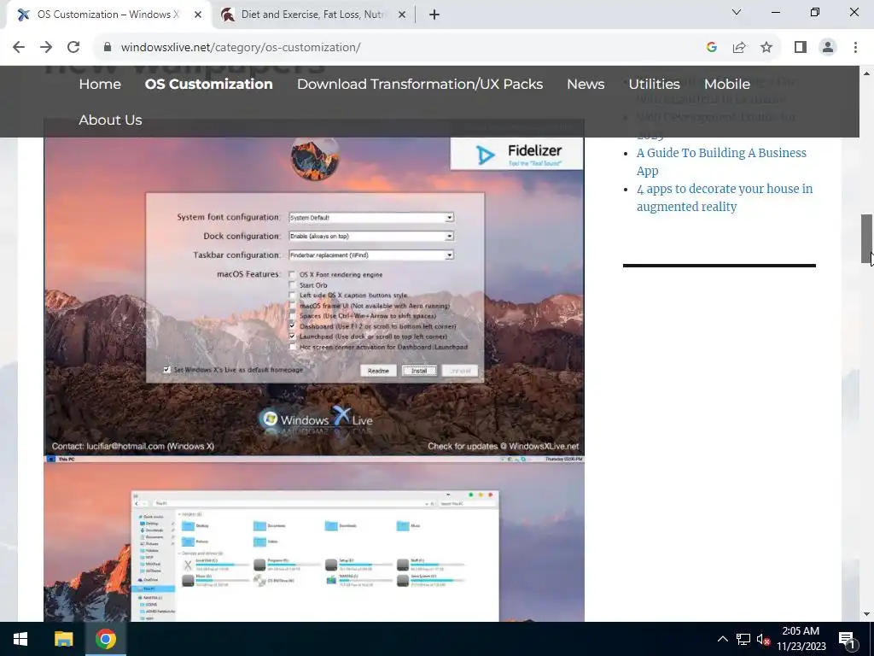The width and height of the screenshot is (874, 656).
Task: Open Chrome three-dot menu
Action: 855,48
